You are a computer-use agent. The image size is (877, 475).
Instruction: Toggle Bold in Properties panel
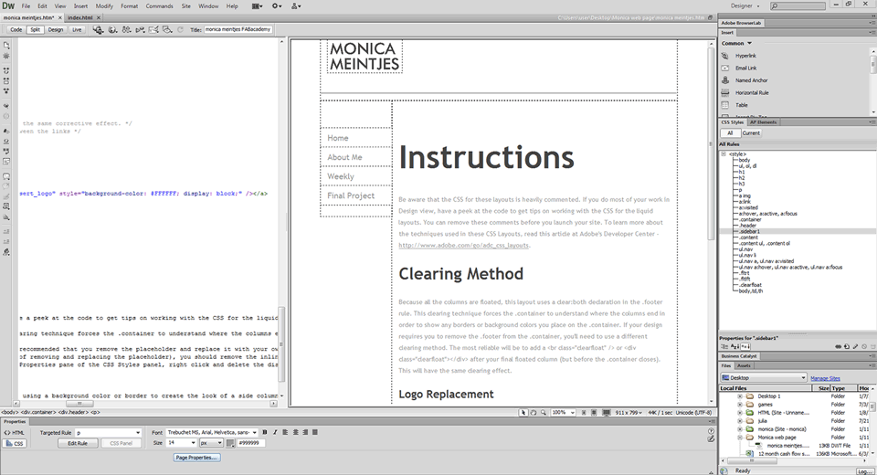(x=265, y=432)
